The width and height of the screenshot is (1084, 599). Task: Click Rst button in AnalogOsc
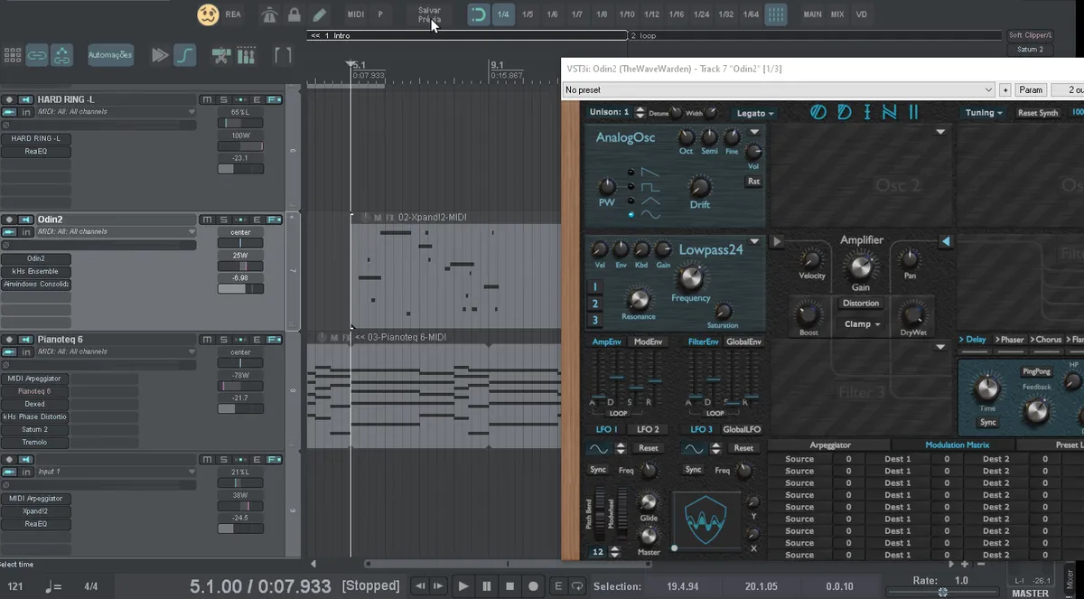pyautogui.click(x=753, y=182)
